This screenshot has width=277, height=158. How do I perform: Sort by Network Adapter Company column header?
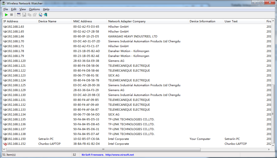tap(147, 21)
